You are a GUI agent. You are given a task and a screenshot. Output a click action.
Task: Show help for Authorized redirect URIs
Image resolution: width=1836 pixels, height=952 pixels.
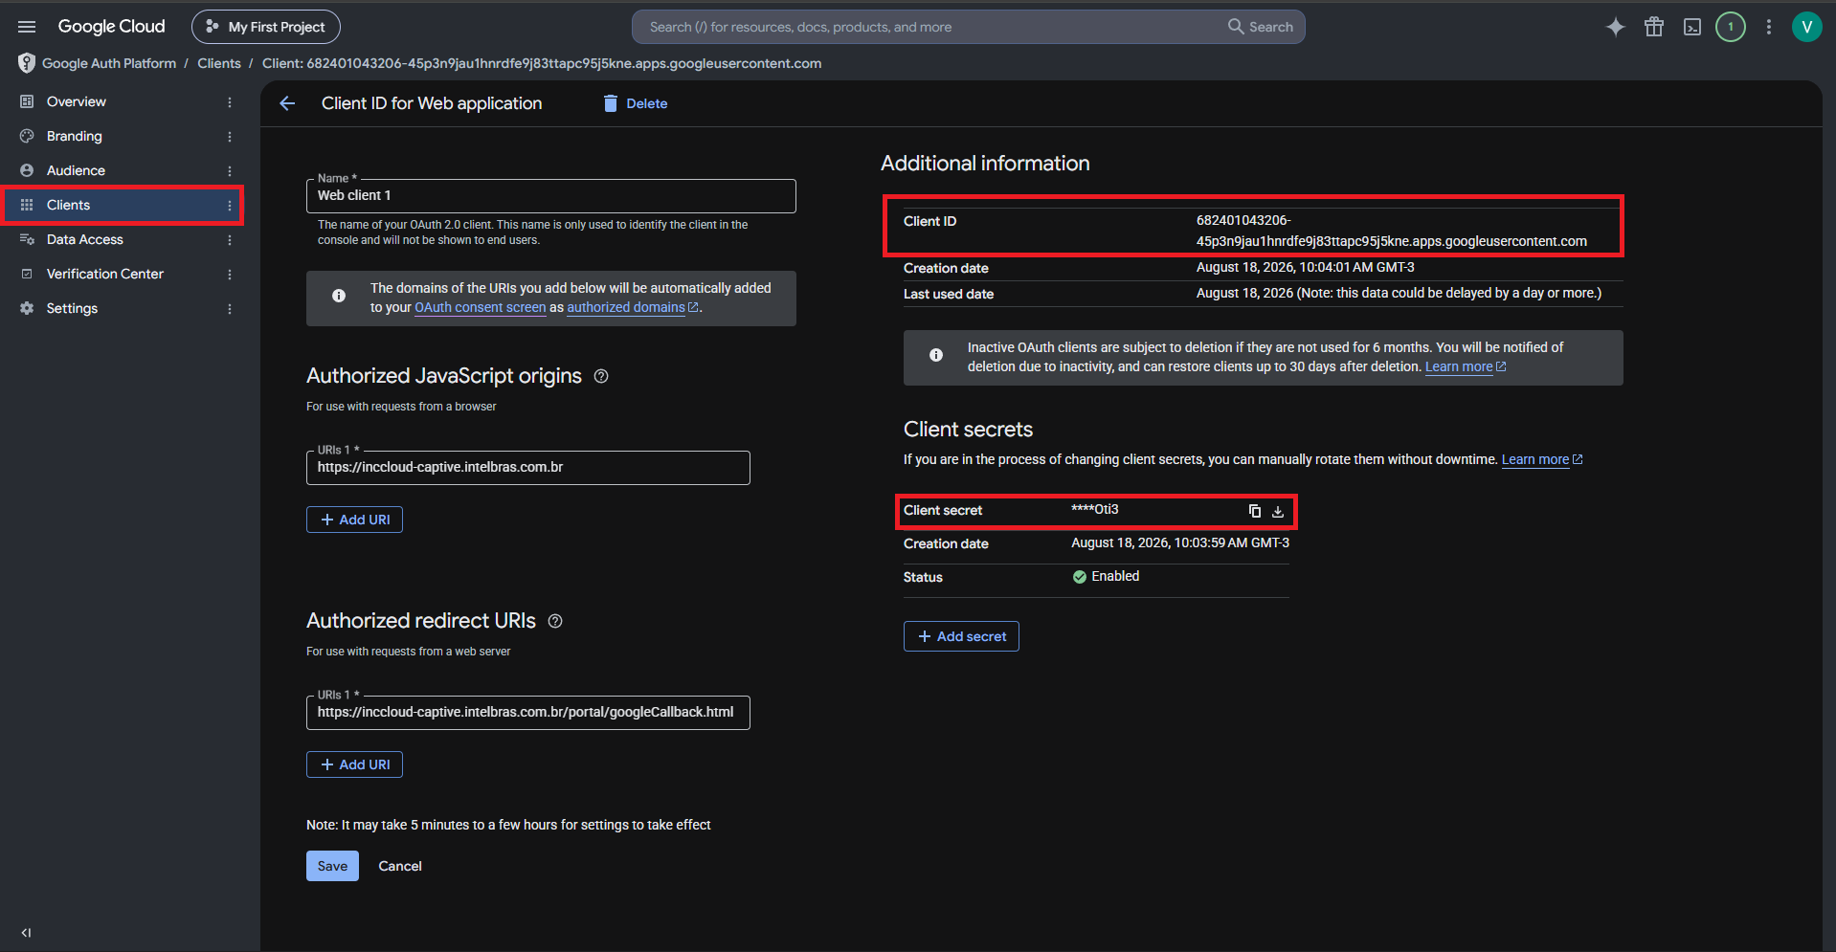coord(555,621)
